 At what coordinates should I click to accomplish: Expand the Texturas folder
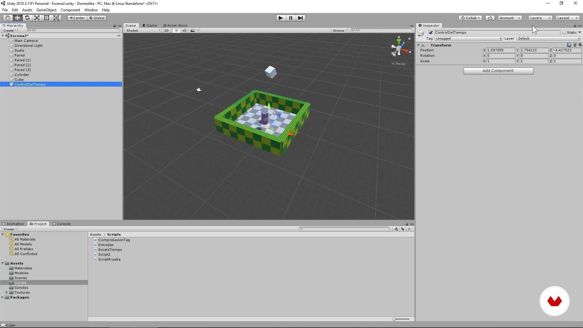[7, 292]
